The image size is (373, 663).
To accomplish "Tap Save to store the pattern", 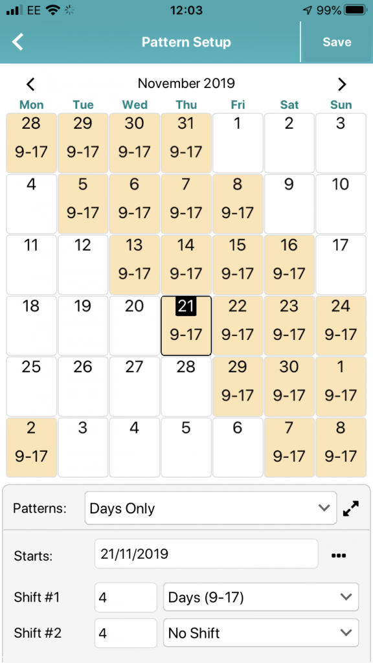I will click(336, 41).
